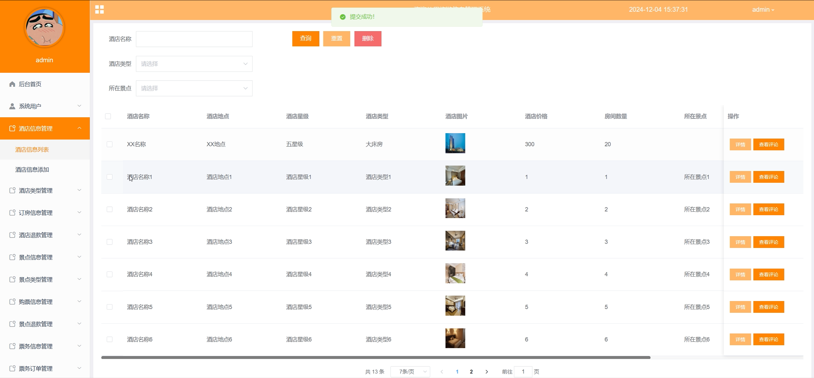Click the icon beside 购票信息管理

pos(12,302)
